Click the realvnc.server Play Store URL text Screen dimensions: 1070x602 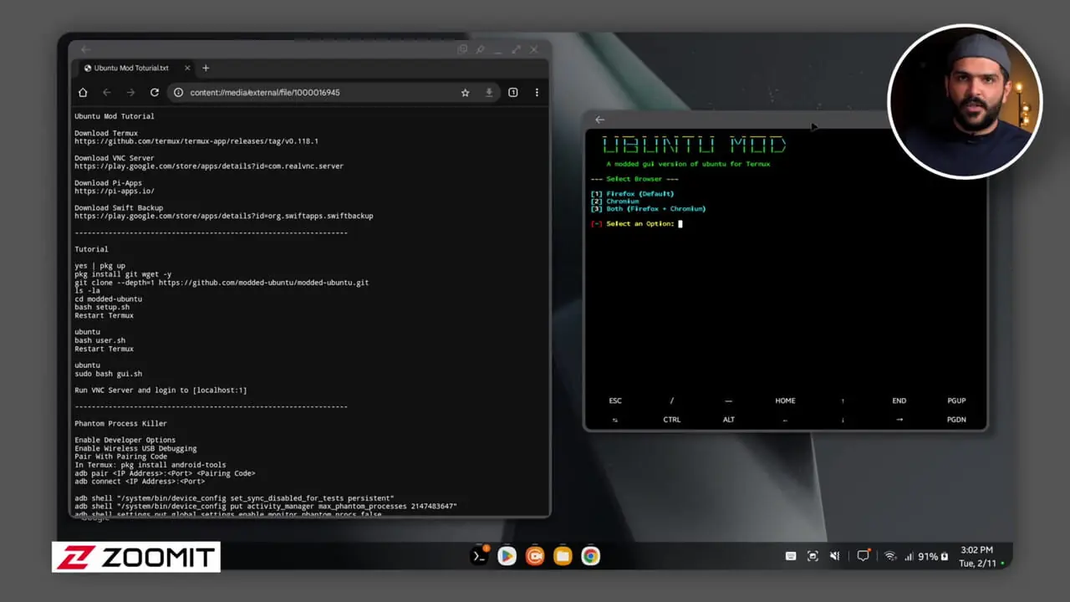pos(209,166)
